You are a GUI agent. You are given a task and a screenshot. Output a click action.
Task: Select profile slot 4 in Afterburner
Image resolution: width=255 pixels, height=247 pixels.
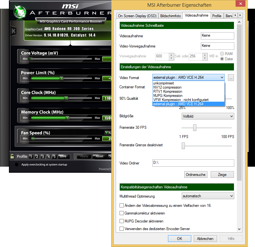click(x=48, y=156)
